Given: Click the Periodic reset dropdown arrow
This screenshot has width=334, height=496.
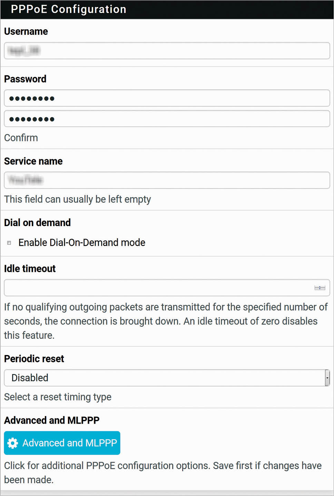Looking at the screenshot, I should tap(327, 378).
